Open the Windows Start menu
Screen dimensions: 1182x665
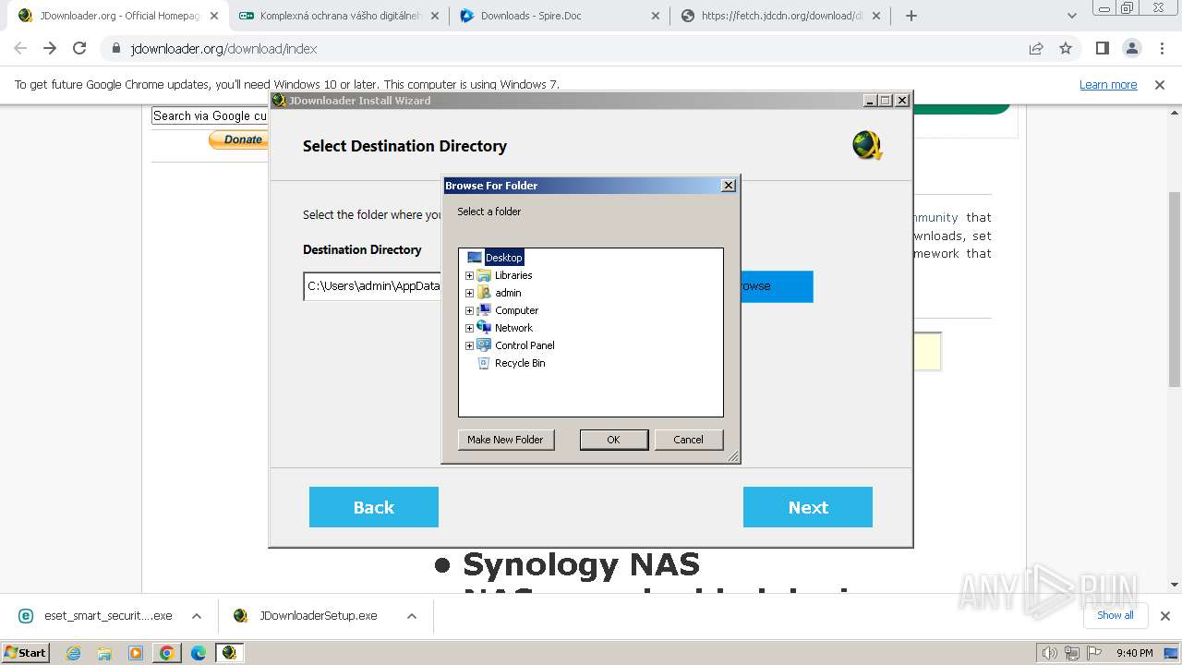[26, 653]
